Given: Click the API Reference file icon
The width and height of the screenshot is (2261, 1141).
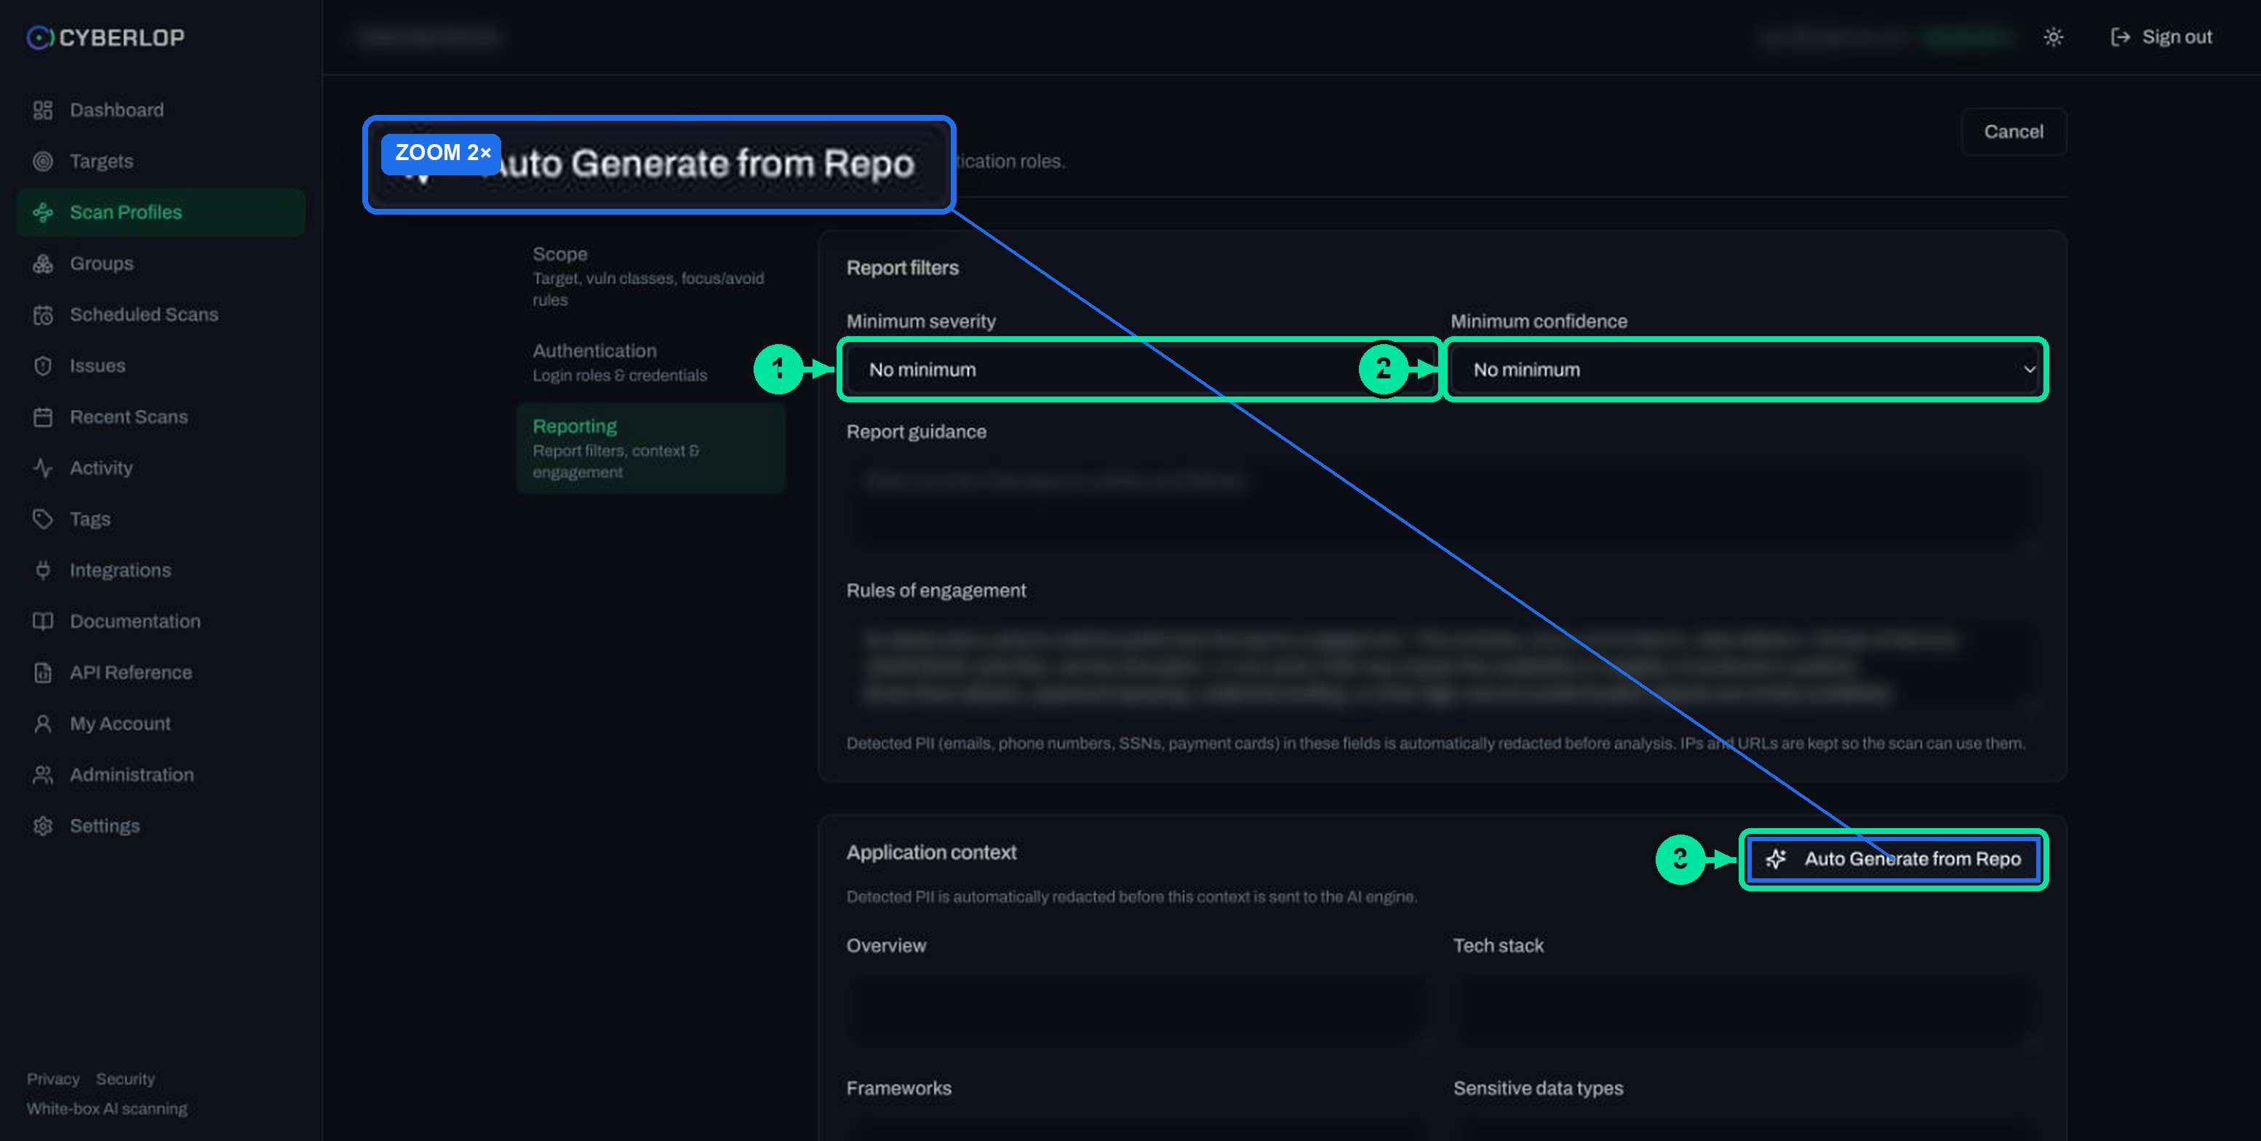Looking at the screenshot, I should (43, 672).
